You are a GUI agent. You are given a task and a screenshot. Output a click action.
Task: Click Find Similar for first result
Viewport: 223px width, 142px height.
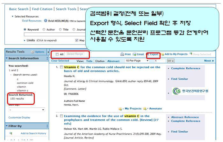point(179,79)
